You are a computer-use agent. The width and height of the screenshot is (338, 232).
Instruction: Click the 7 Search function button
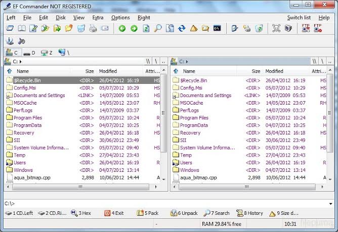217,213
